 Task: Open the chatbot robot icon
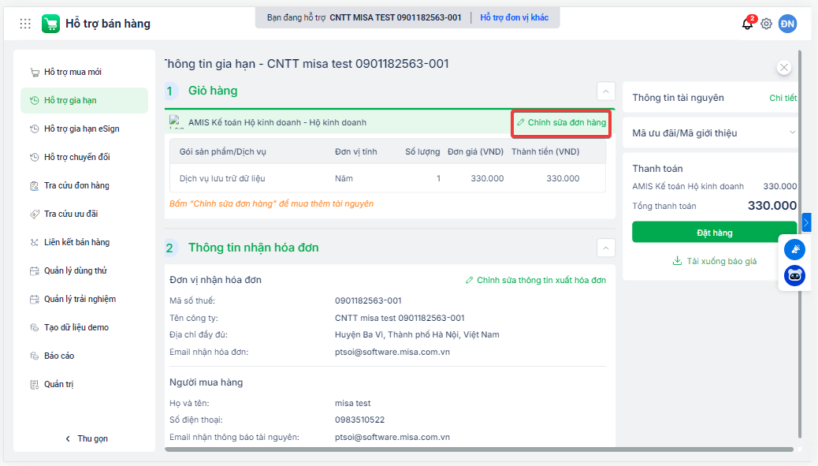pyautogui.click(x=794, y=275)
